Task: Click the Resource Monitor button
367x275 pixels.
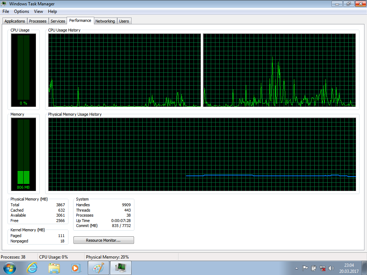Action: pyautogui.click(x=104, y=240)
